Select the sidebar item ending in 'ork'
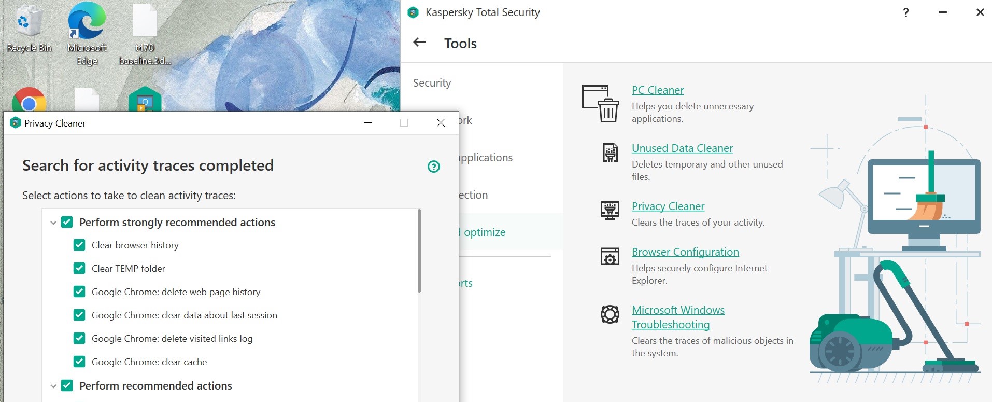This screenshot has width=992, height=402. (465, 120)
